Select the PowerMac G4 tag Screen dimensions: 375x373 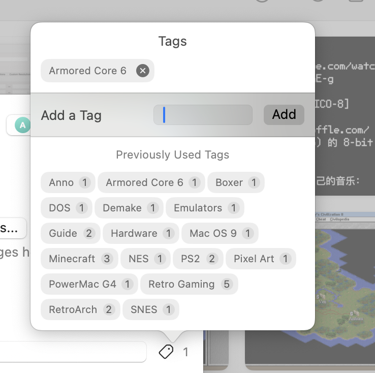pyautogui.click(x=89, y=284)
